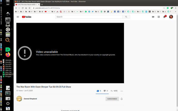This screenshot has width=178, height=111.
Task: Reload the page
Action: tap(23, 8)
